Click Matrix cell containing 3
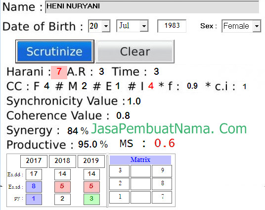The width and height of the screenshot is (265, 210). (x=120, y=171)
